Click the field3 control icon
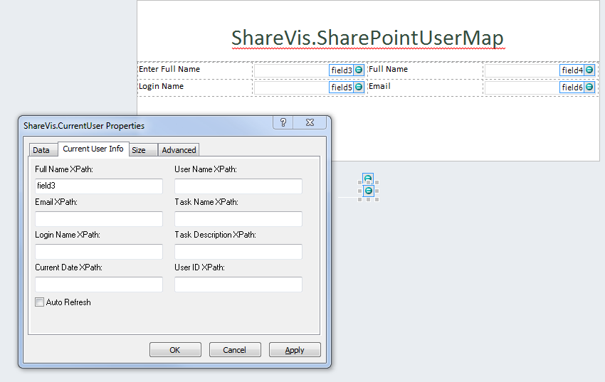This screenshot has width=605, height=382. point(359,70)
